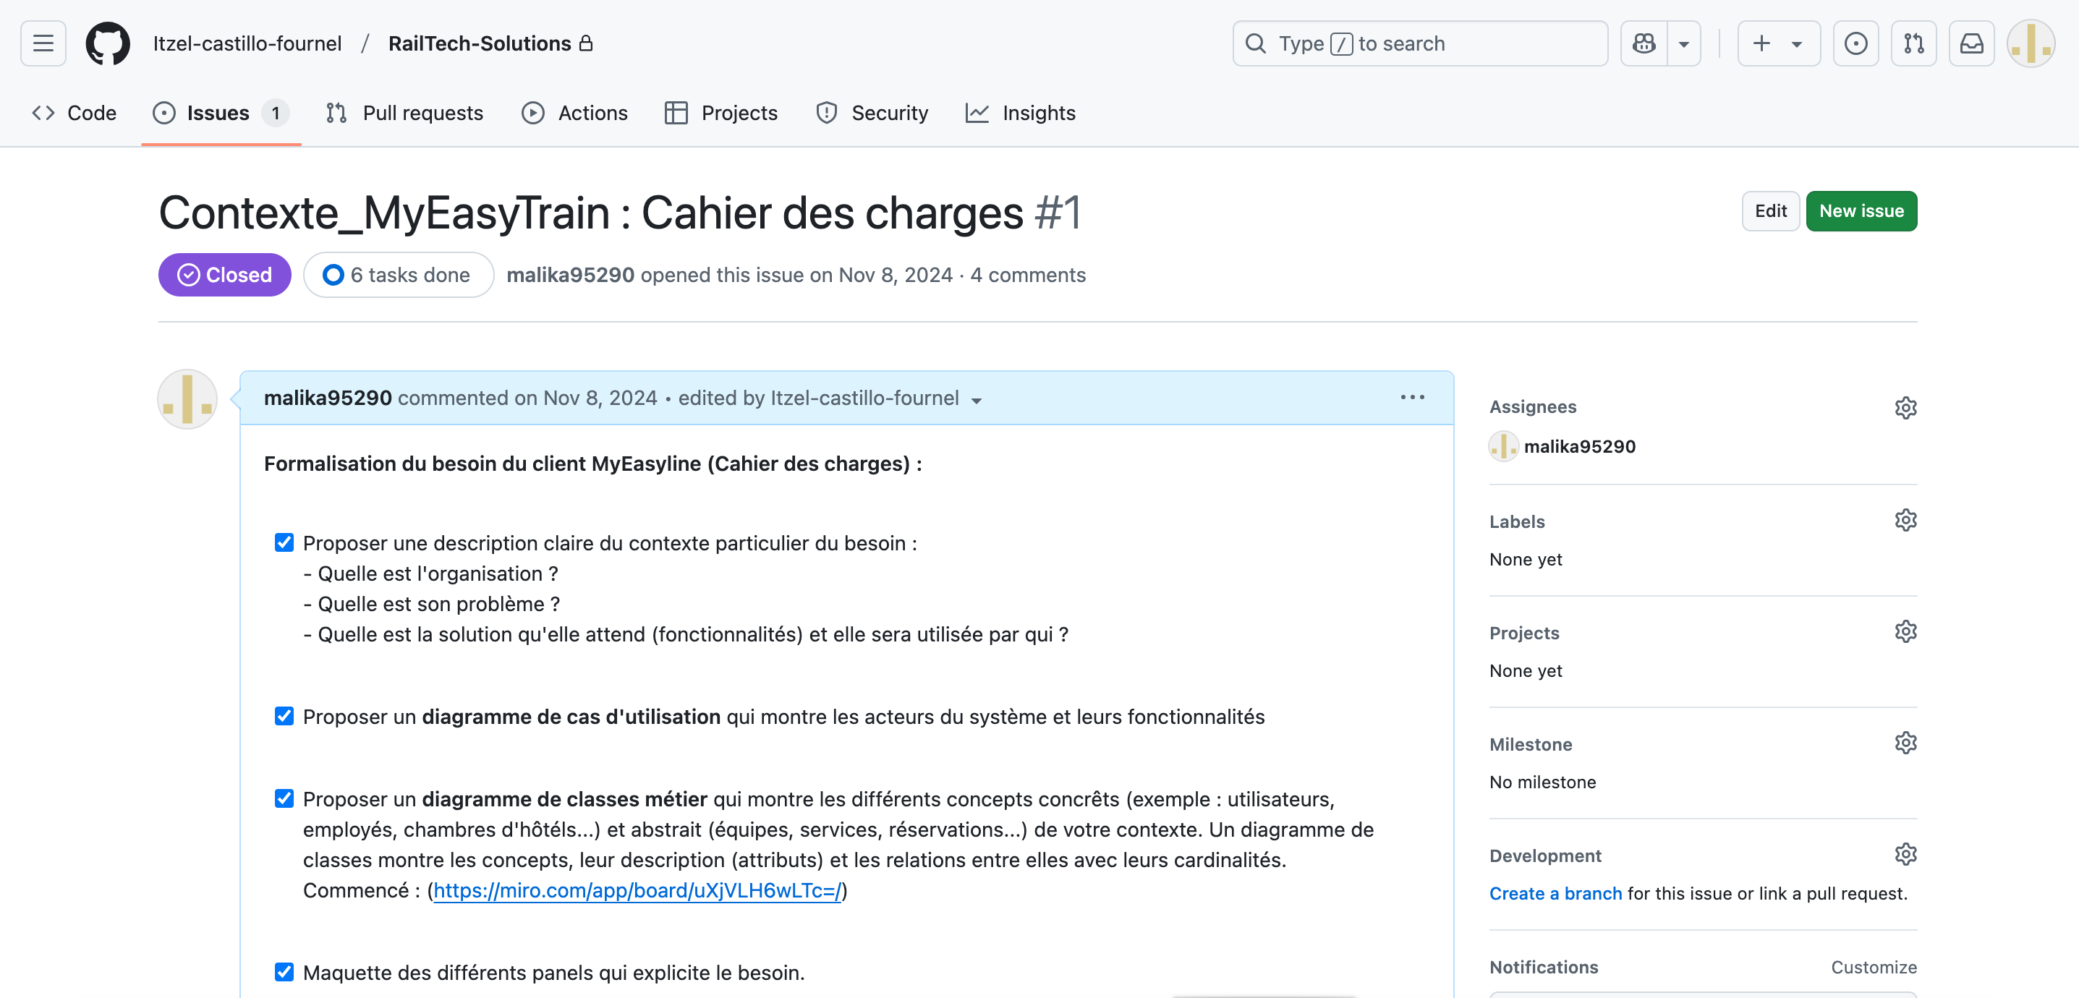Switch to the Issues tab
2079x998 pixels.
[221, 113]
